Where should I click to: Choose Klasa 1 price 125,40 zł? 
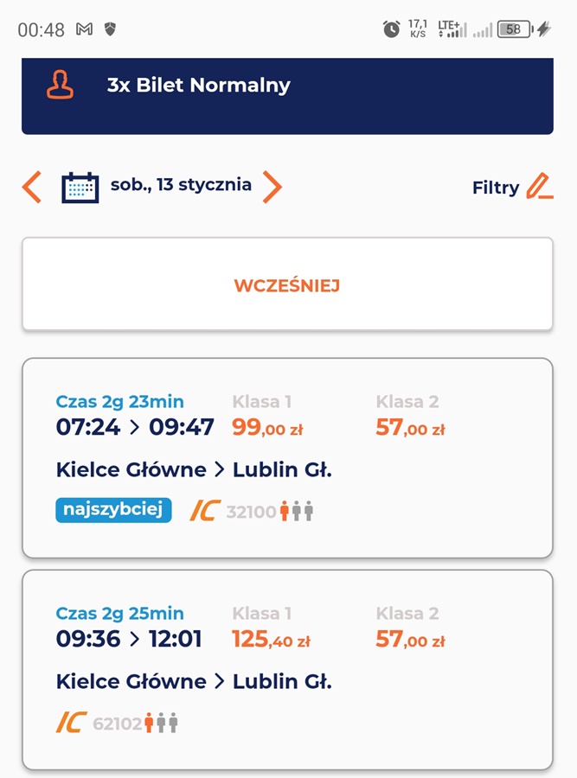coord(271,639)
